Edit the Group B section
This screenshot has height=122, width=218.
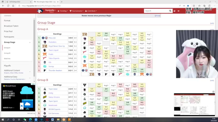coord(212,80)
